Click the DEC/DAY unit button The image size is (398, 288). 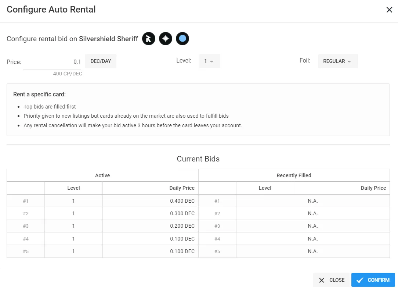[101, 61]
